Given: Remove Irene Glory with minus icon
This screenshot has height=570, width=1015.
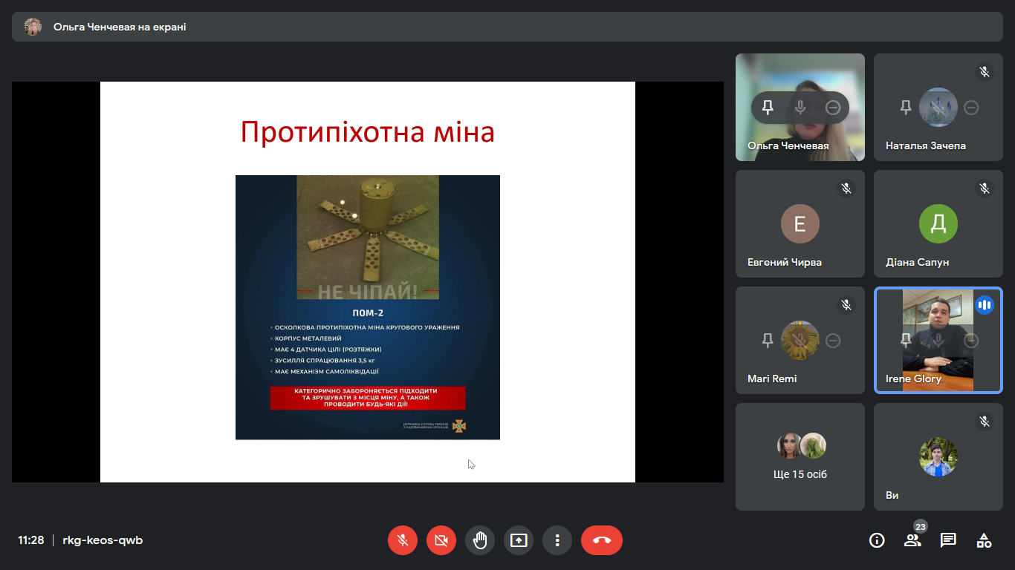Looking at the screenshot, I should coord(971,341).
